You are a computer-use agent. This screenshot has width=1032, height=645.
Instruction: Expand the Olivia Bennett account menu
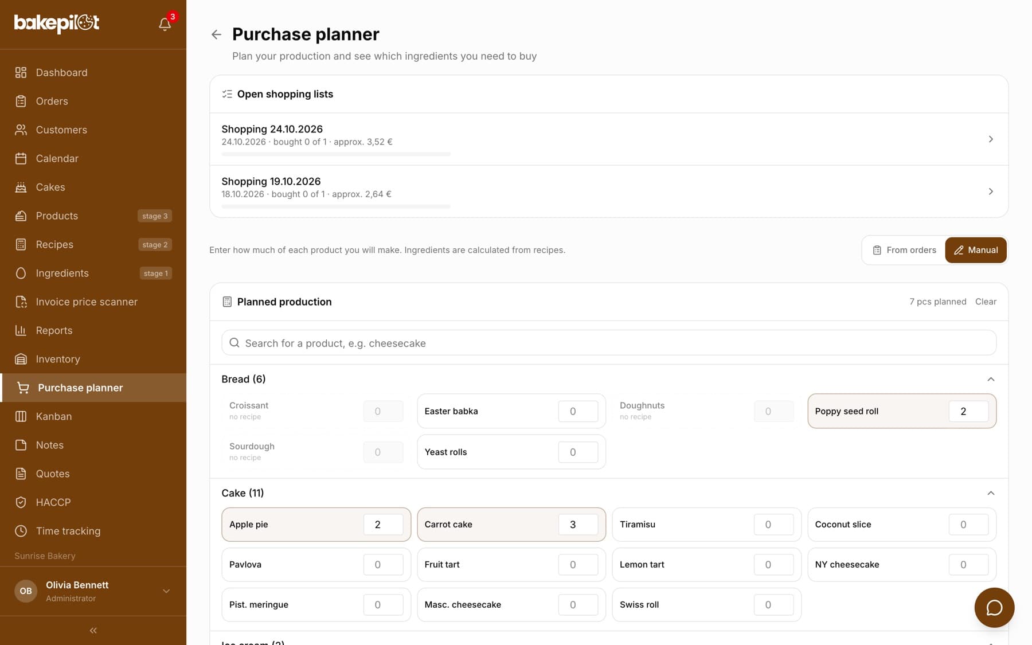tap(166, 591)
